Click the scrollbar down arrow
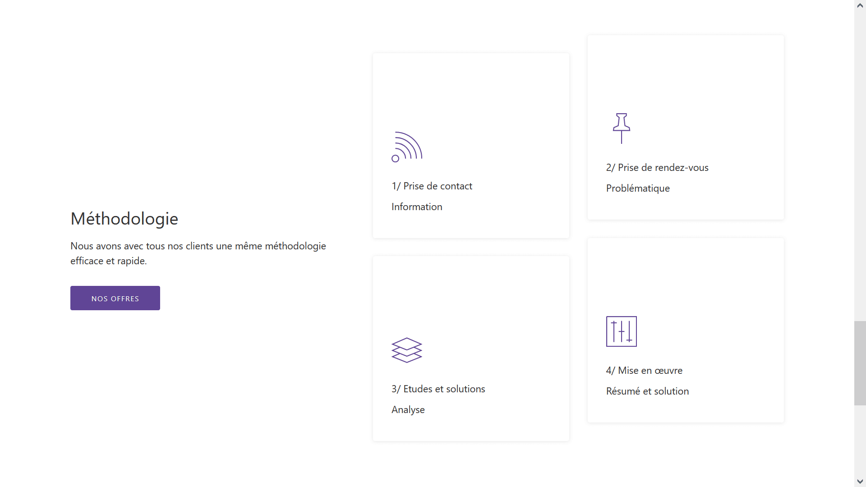 pos(860,482)
